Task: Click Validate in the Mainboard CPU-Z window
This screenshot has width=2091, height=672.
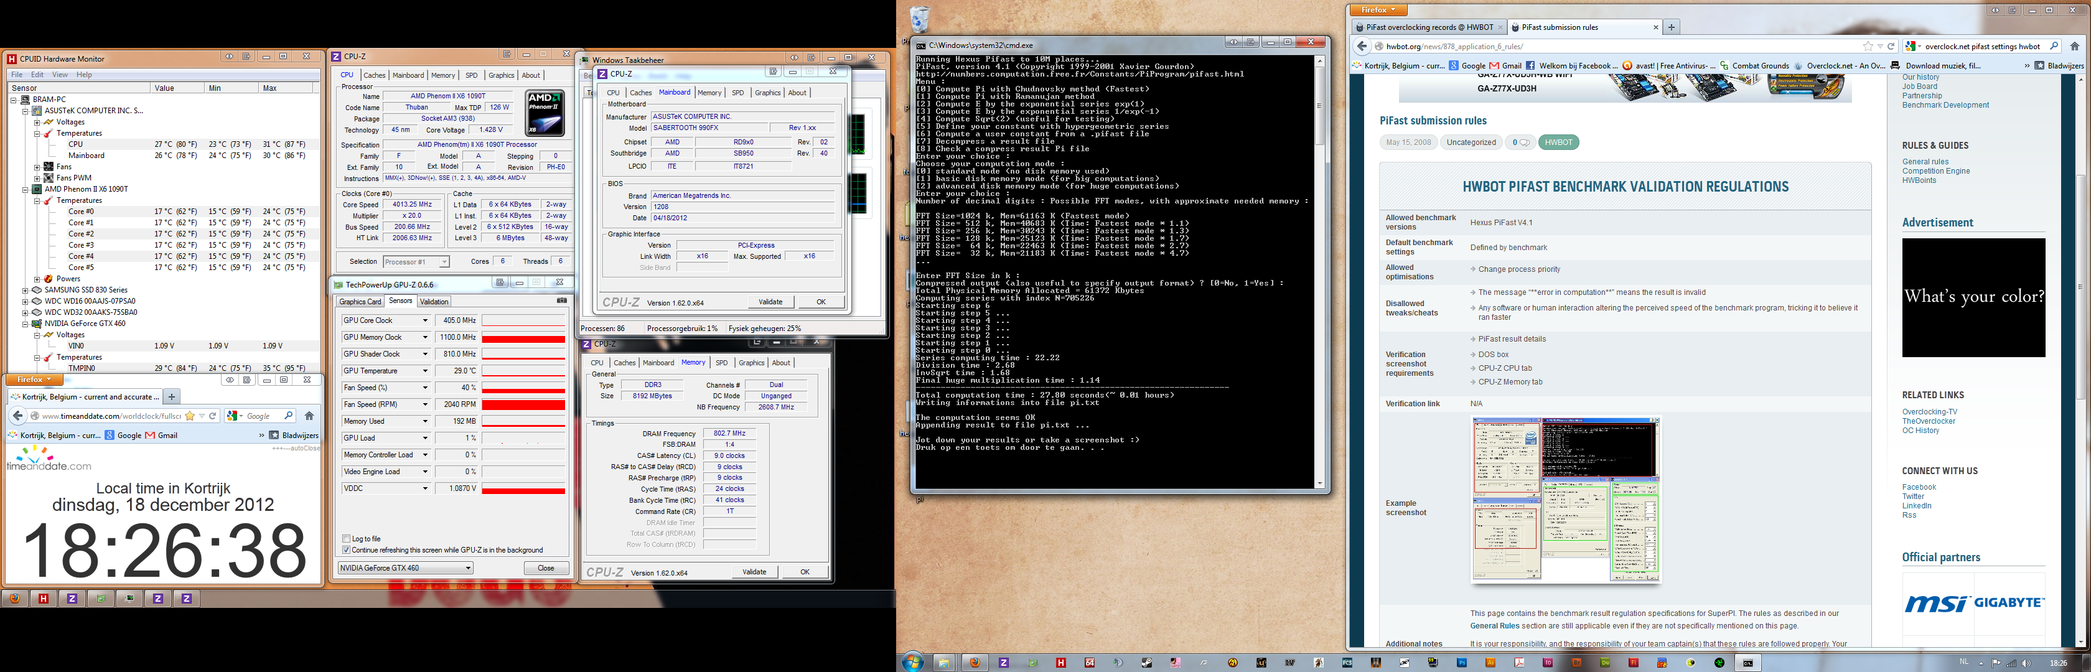Action: tap(770, 302)
